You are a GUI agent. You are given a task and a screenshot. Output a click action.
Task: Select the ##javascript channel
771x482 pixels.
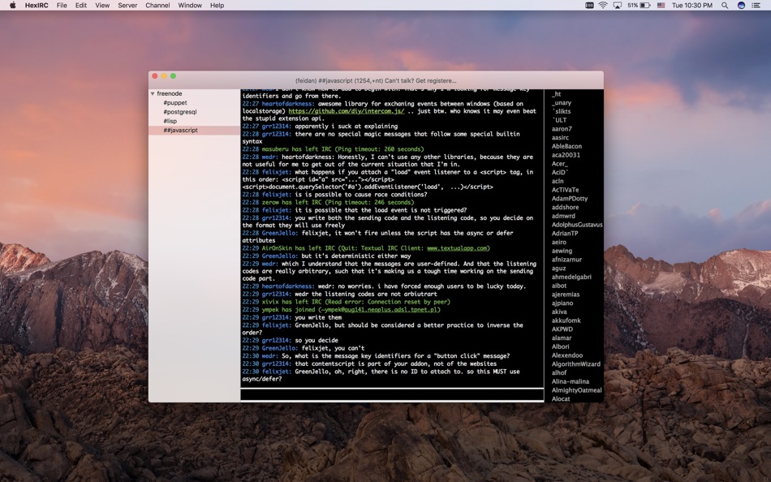coord(180,130)
